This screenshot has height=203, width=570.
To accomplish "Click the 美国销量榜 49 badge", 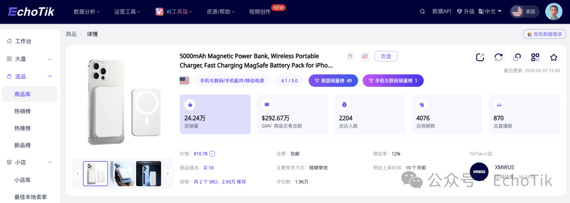I will tap(334, 80).
